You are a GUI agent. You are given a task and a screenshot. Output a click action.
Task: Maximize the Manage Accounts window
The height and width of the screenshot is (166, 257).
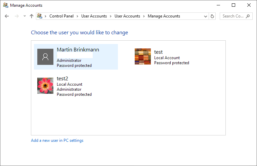[x=233, y=5]
